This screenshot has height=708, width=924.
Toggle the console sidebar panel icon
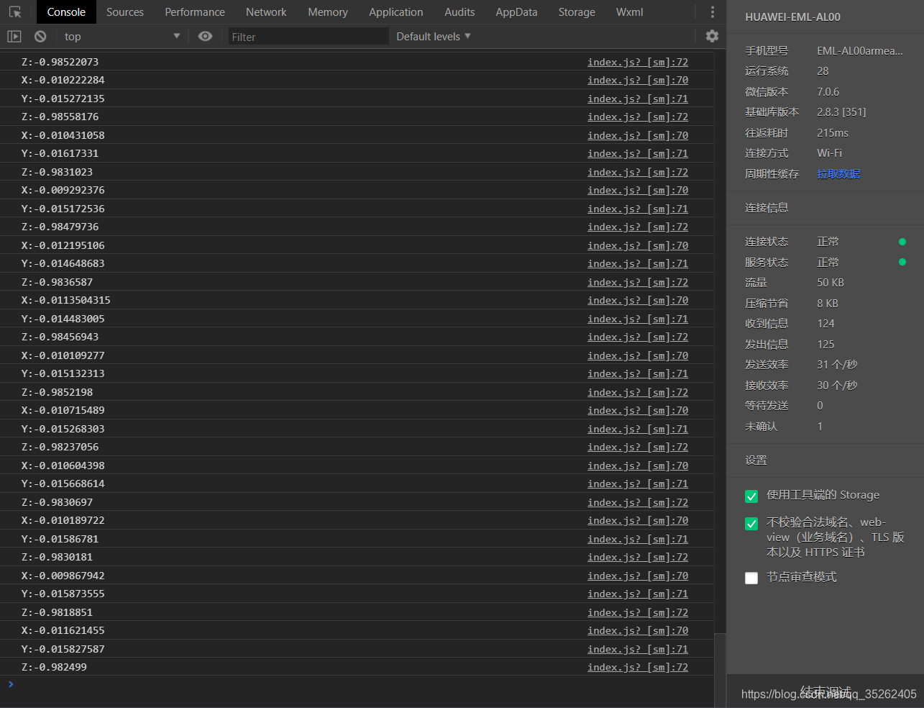14,36
